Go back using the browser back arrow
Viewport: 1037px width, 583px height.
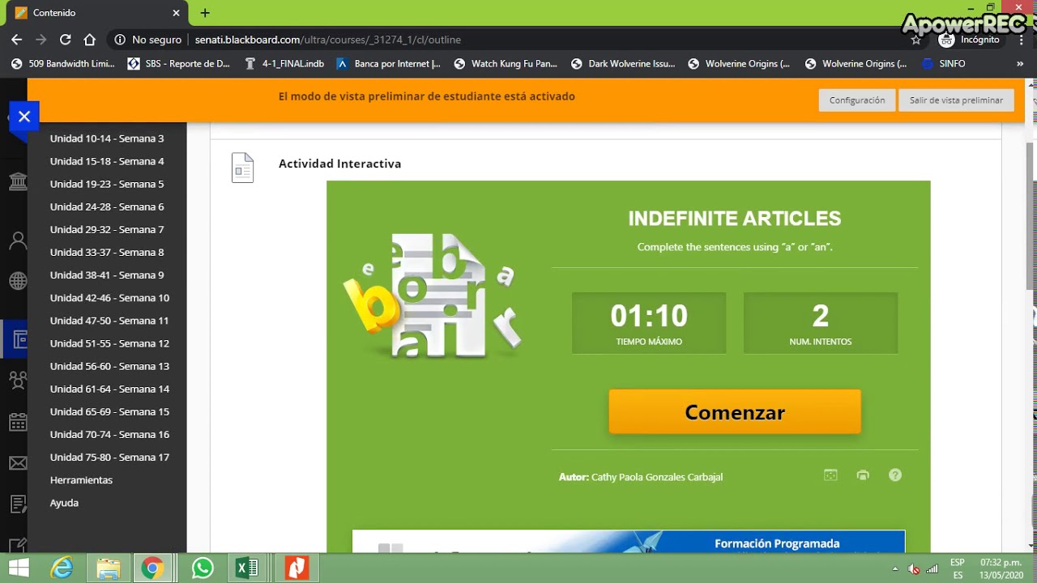click(17, 39)
